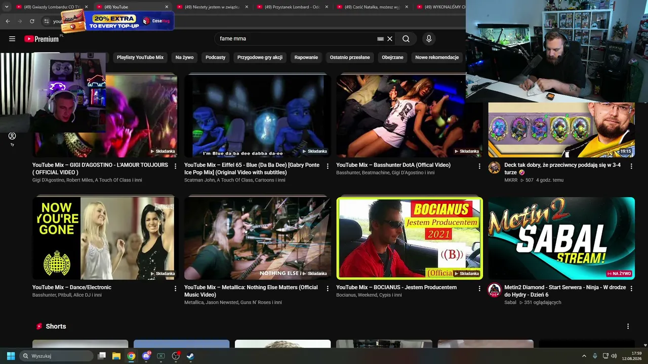Open options menu for Basshunter DotA mix
648x364 pixels.
pyautogui.click(x=479, y=166)
